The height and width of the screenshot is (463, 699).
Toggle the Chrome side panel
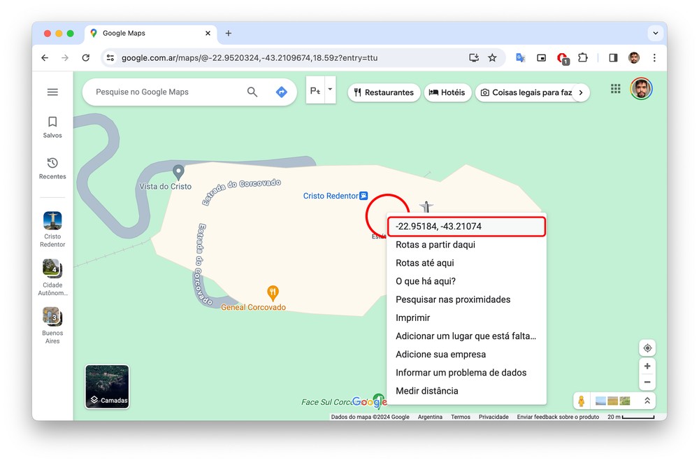pyautogui.click(x=613, y=58)
